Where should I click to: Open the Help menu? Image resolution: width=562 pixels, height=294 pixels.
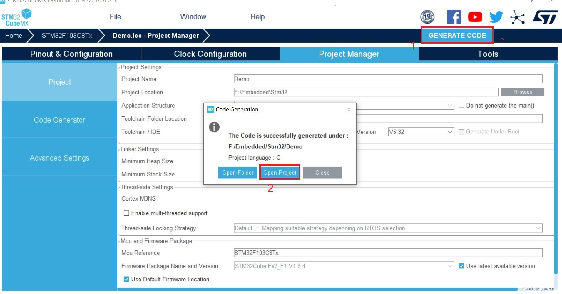(257, 17)
